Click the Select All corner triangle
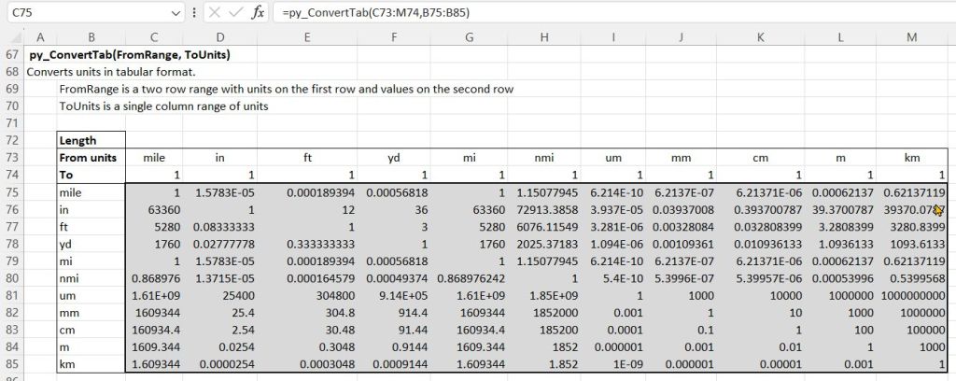The width and height of the screenshot is (956, 381). click(x=12, y=37)
